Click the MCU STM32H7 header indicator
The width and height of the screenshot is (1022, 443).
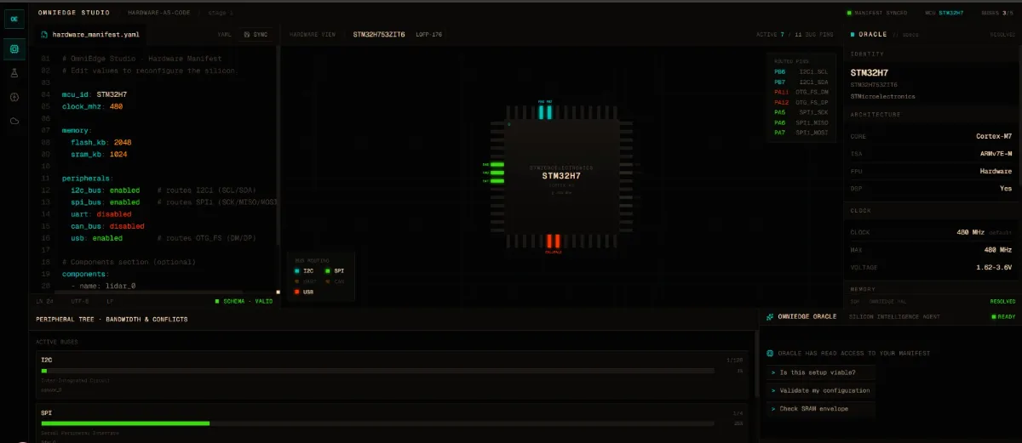(x=945, y=13)
